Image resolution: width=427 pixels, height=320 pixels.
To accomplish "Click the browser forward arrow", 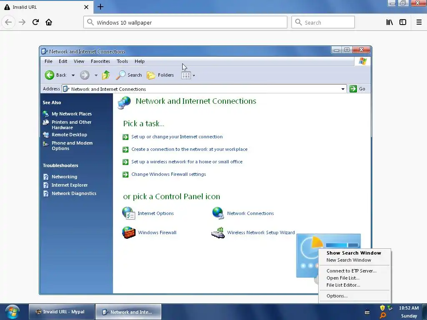I will click(22, 22).
